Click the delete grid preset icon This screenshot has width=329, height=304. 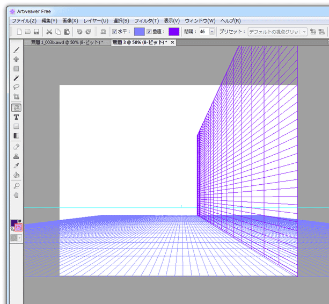(321, 32)
